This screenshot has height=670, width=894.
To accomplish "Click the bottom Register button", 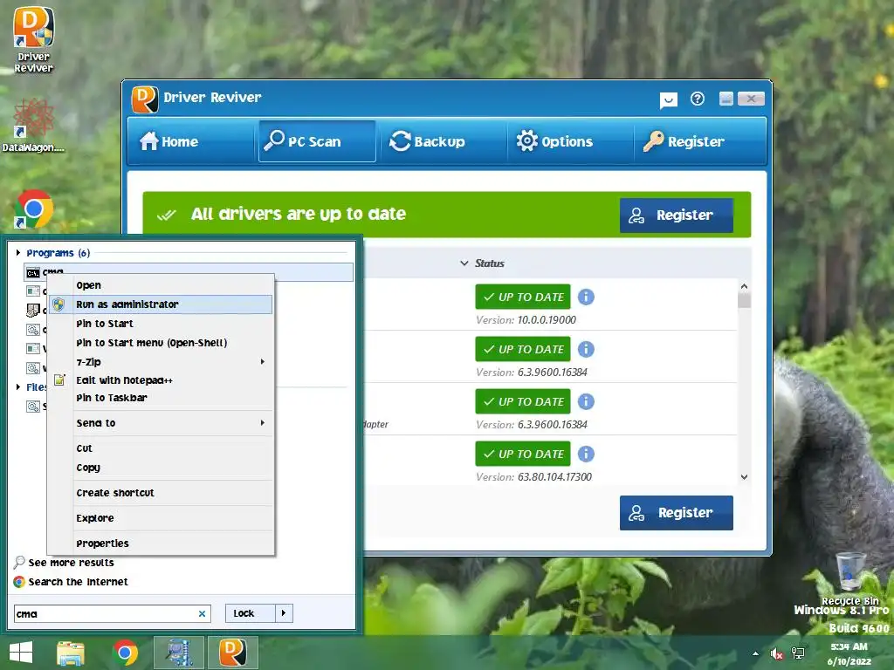I will pyautogui.click(x=677, y=513).
